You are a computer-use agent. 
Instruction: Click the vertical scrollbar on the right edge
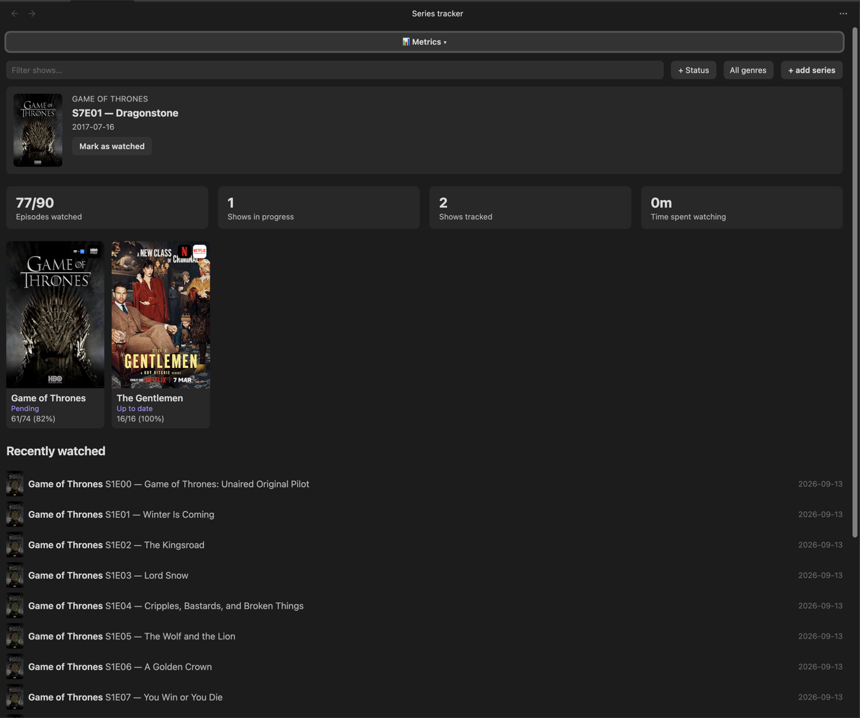pos(854,283)
